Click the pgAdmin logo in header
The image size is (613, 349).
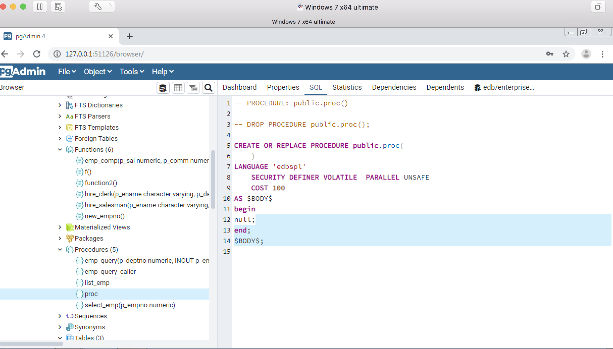[23, 71]
